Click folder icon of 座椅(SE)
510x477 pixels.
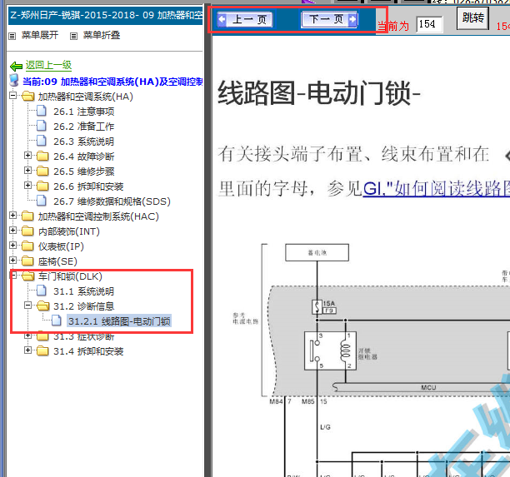(x=27, y=261)
